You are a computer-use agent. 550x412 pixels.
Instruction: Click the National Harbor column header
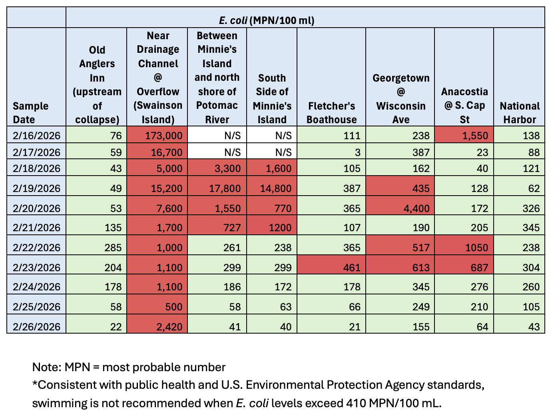coord(519,112)
